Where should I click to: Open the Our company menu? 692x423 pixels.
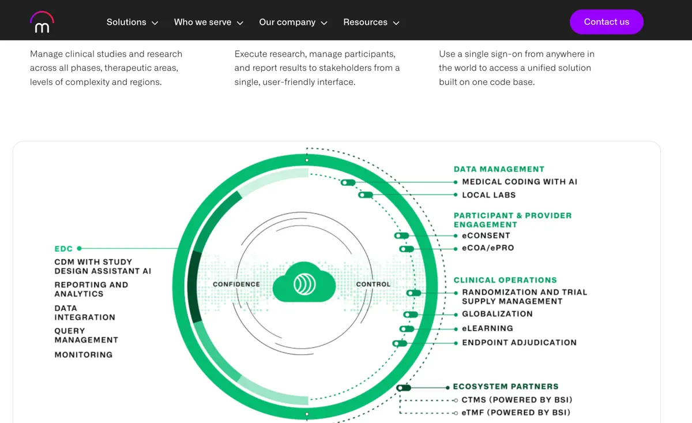click(294, 22)
